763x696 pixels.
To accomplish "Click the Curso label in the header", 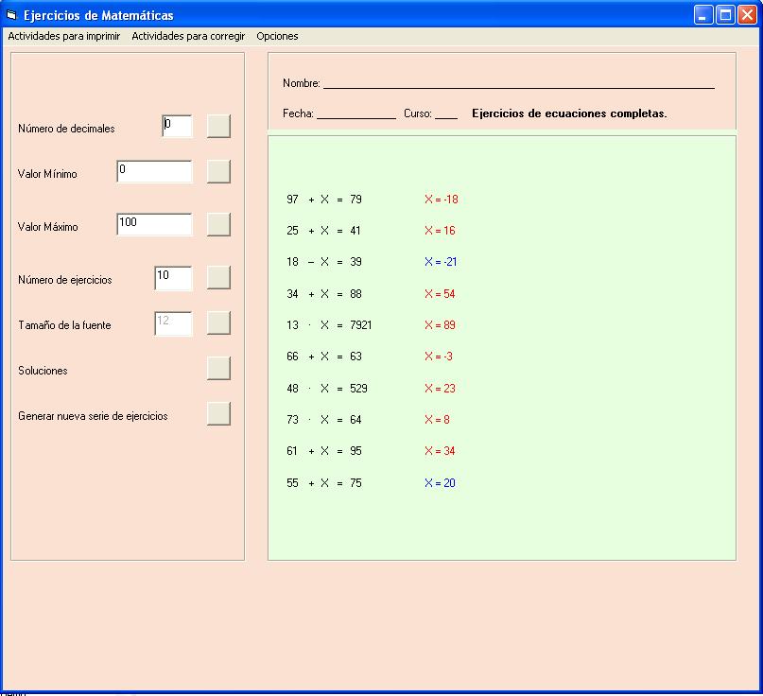I will click(418, 113).
